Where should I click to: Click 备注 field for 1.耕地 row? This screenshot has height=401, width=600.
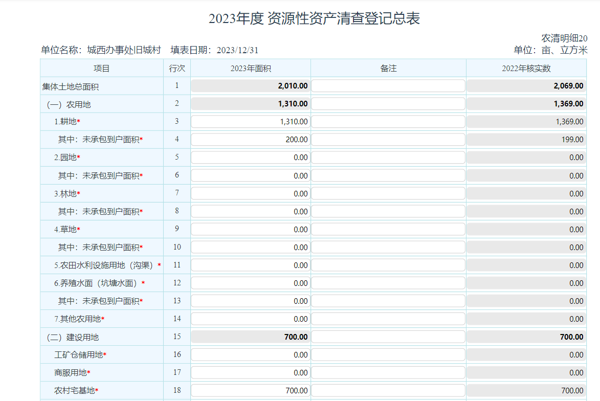click(x=388, y=122)
